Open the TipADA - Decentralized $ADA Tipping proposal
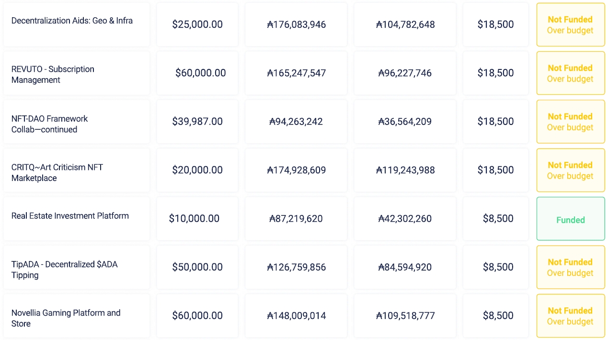The width and height of the screenshot is (608, 340). (64, 269)
